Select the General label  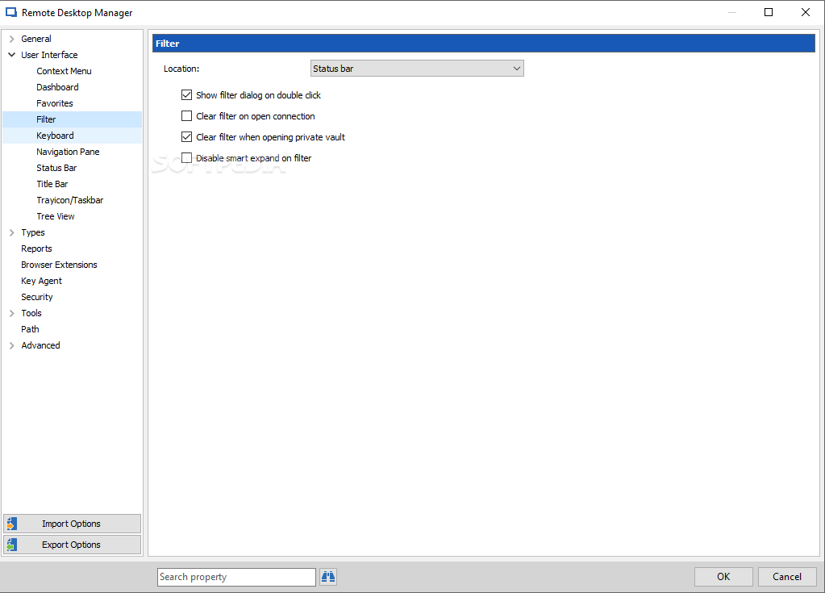point(35,39)
